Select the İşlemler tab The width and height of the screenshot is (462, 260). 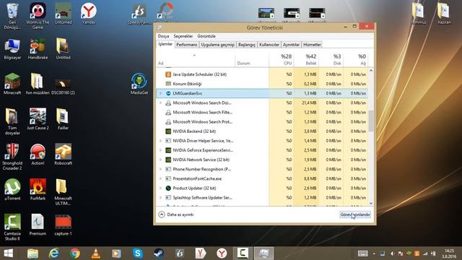[x=165, y=44]
